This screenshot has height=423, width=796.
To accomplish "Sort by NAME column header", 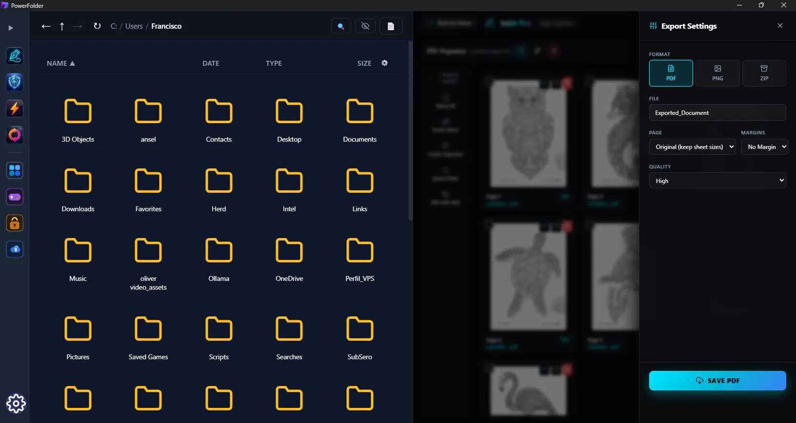I will click(x=61, y=63).
